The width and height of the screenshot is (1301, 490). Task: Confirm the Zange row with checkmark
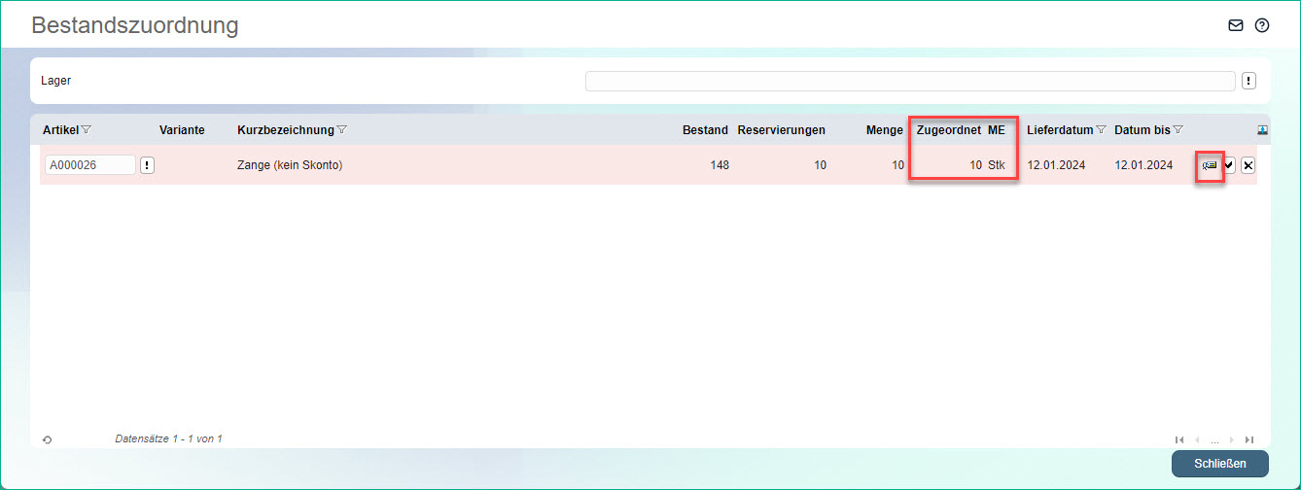pyautogui.click(x=1229, y=165)
